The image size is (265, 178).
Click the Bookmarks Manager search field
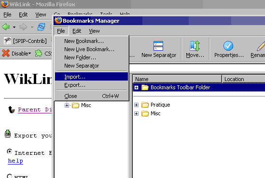click(197, 68)
